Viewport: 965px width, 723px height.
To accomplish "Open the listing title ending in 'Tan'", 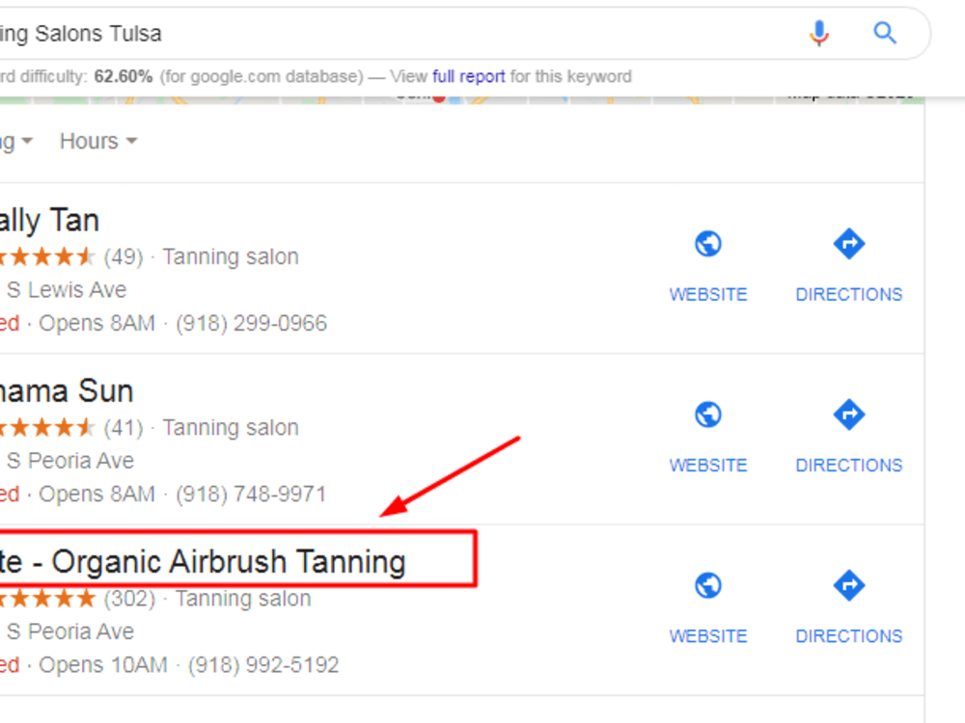I will [49, 220].
